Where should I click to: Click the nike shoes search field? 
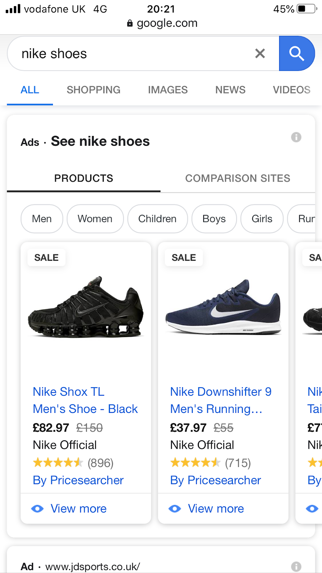tap(132, 54)
